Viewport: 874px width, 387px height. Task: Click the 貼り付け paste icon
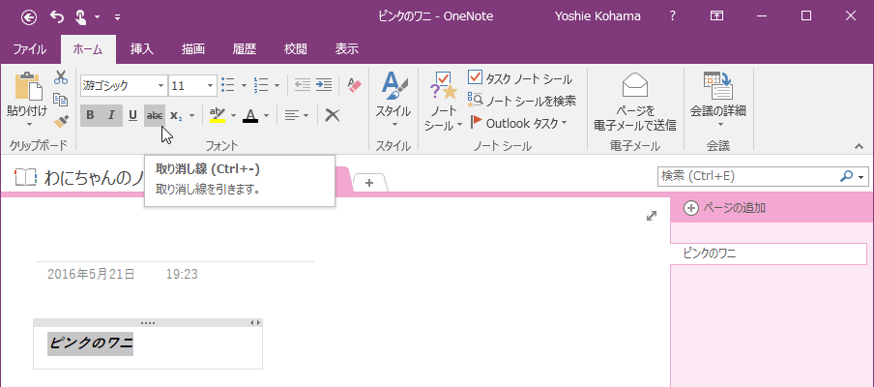coord(28,86)
